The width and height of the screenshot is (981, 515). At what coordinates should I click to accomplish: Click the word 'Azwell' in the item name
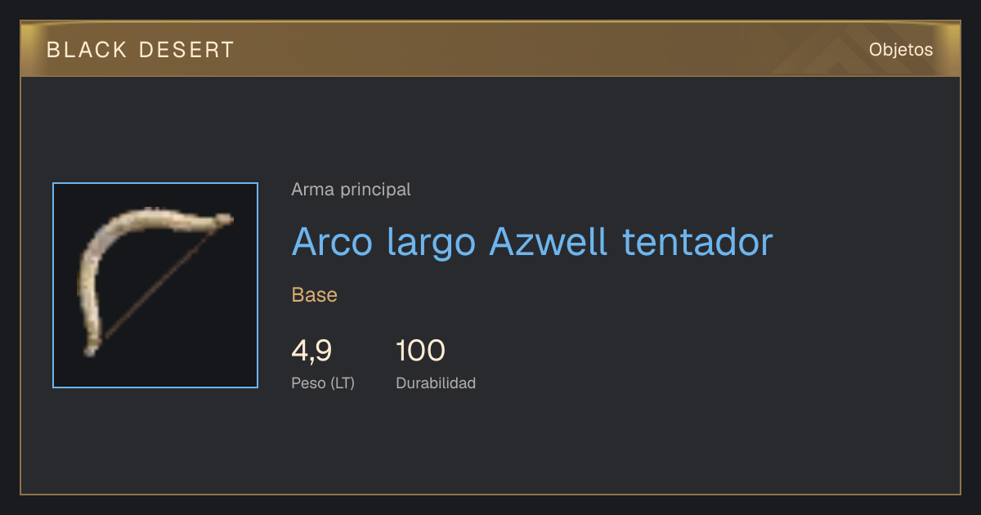(x=548, y=242)
